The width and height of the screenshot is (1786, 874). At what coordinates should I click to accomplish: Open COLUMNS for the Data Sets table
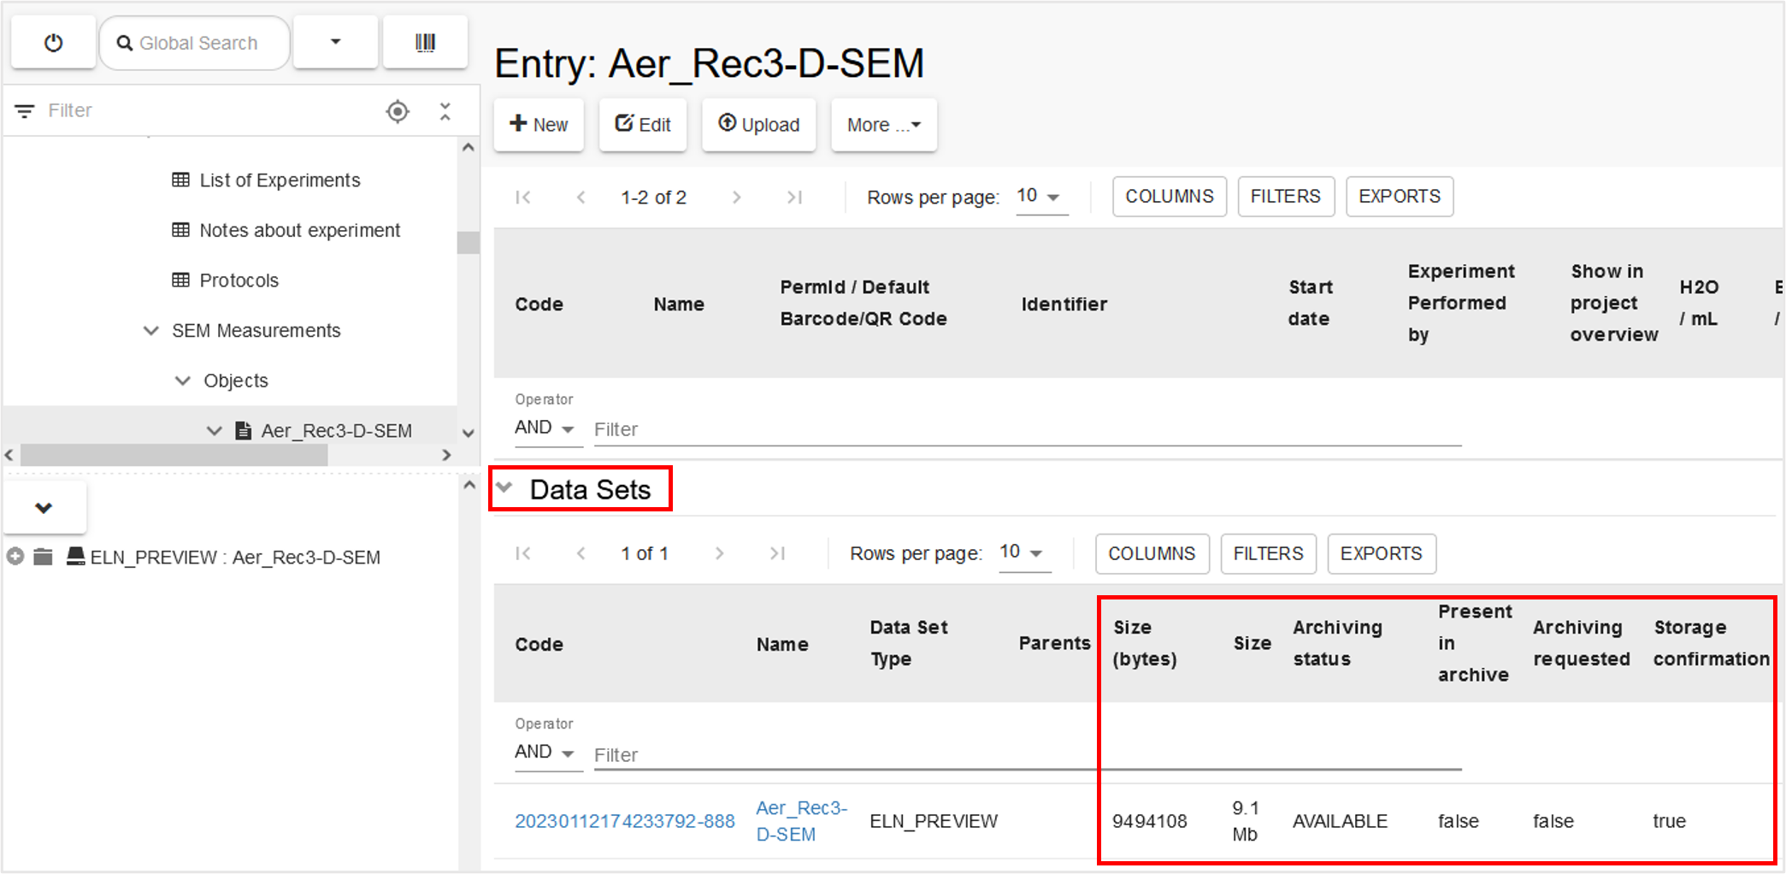click(x=1152, y=554)
